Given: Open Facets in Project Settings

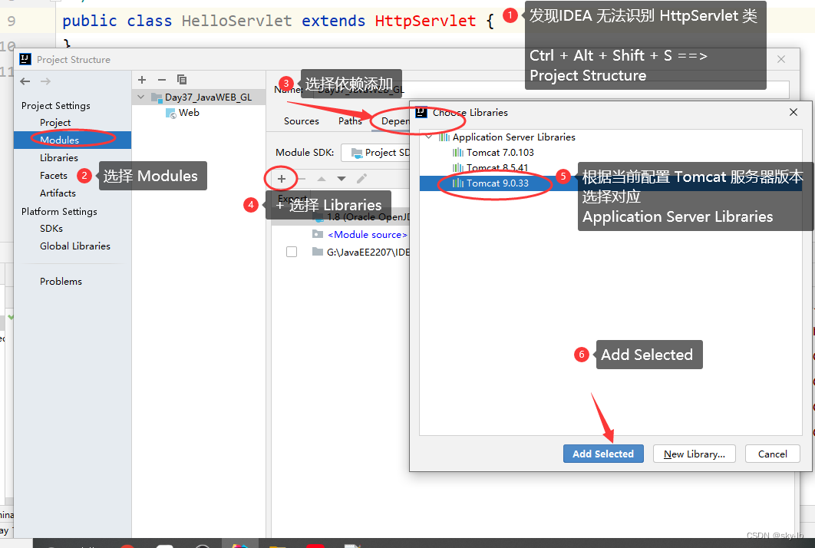Looking at the screenshot, I should [x=54, y=175].
